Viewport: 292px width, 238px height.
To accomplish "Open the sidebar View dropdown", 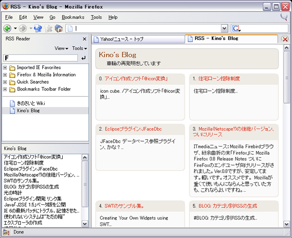I will tap(61, 48).
